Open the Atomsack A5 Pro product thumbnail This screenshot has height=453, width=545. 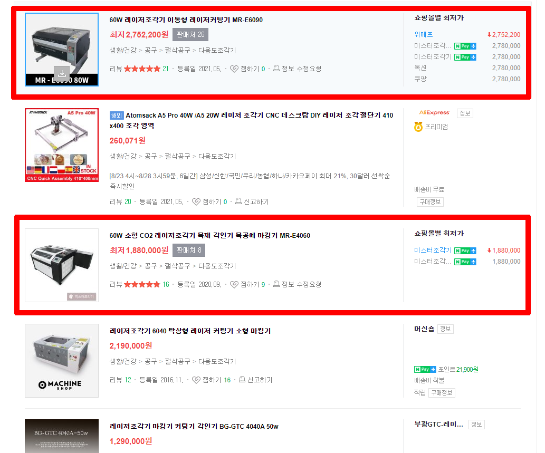(x=62, y=145)
